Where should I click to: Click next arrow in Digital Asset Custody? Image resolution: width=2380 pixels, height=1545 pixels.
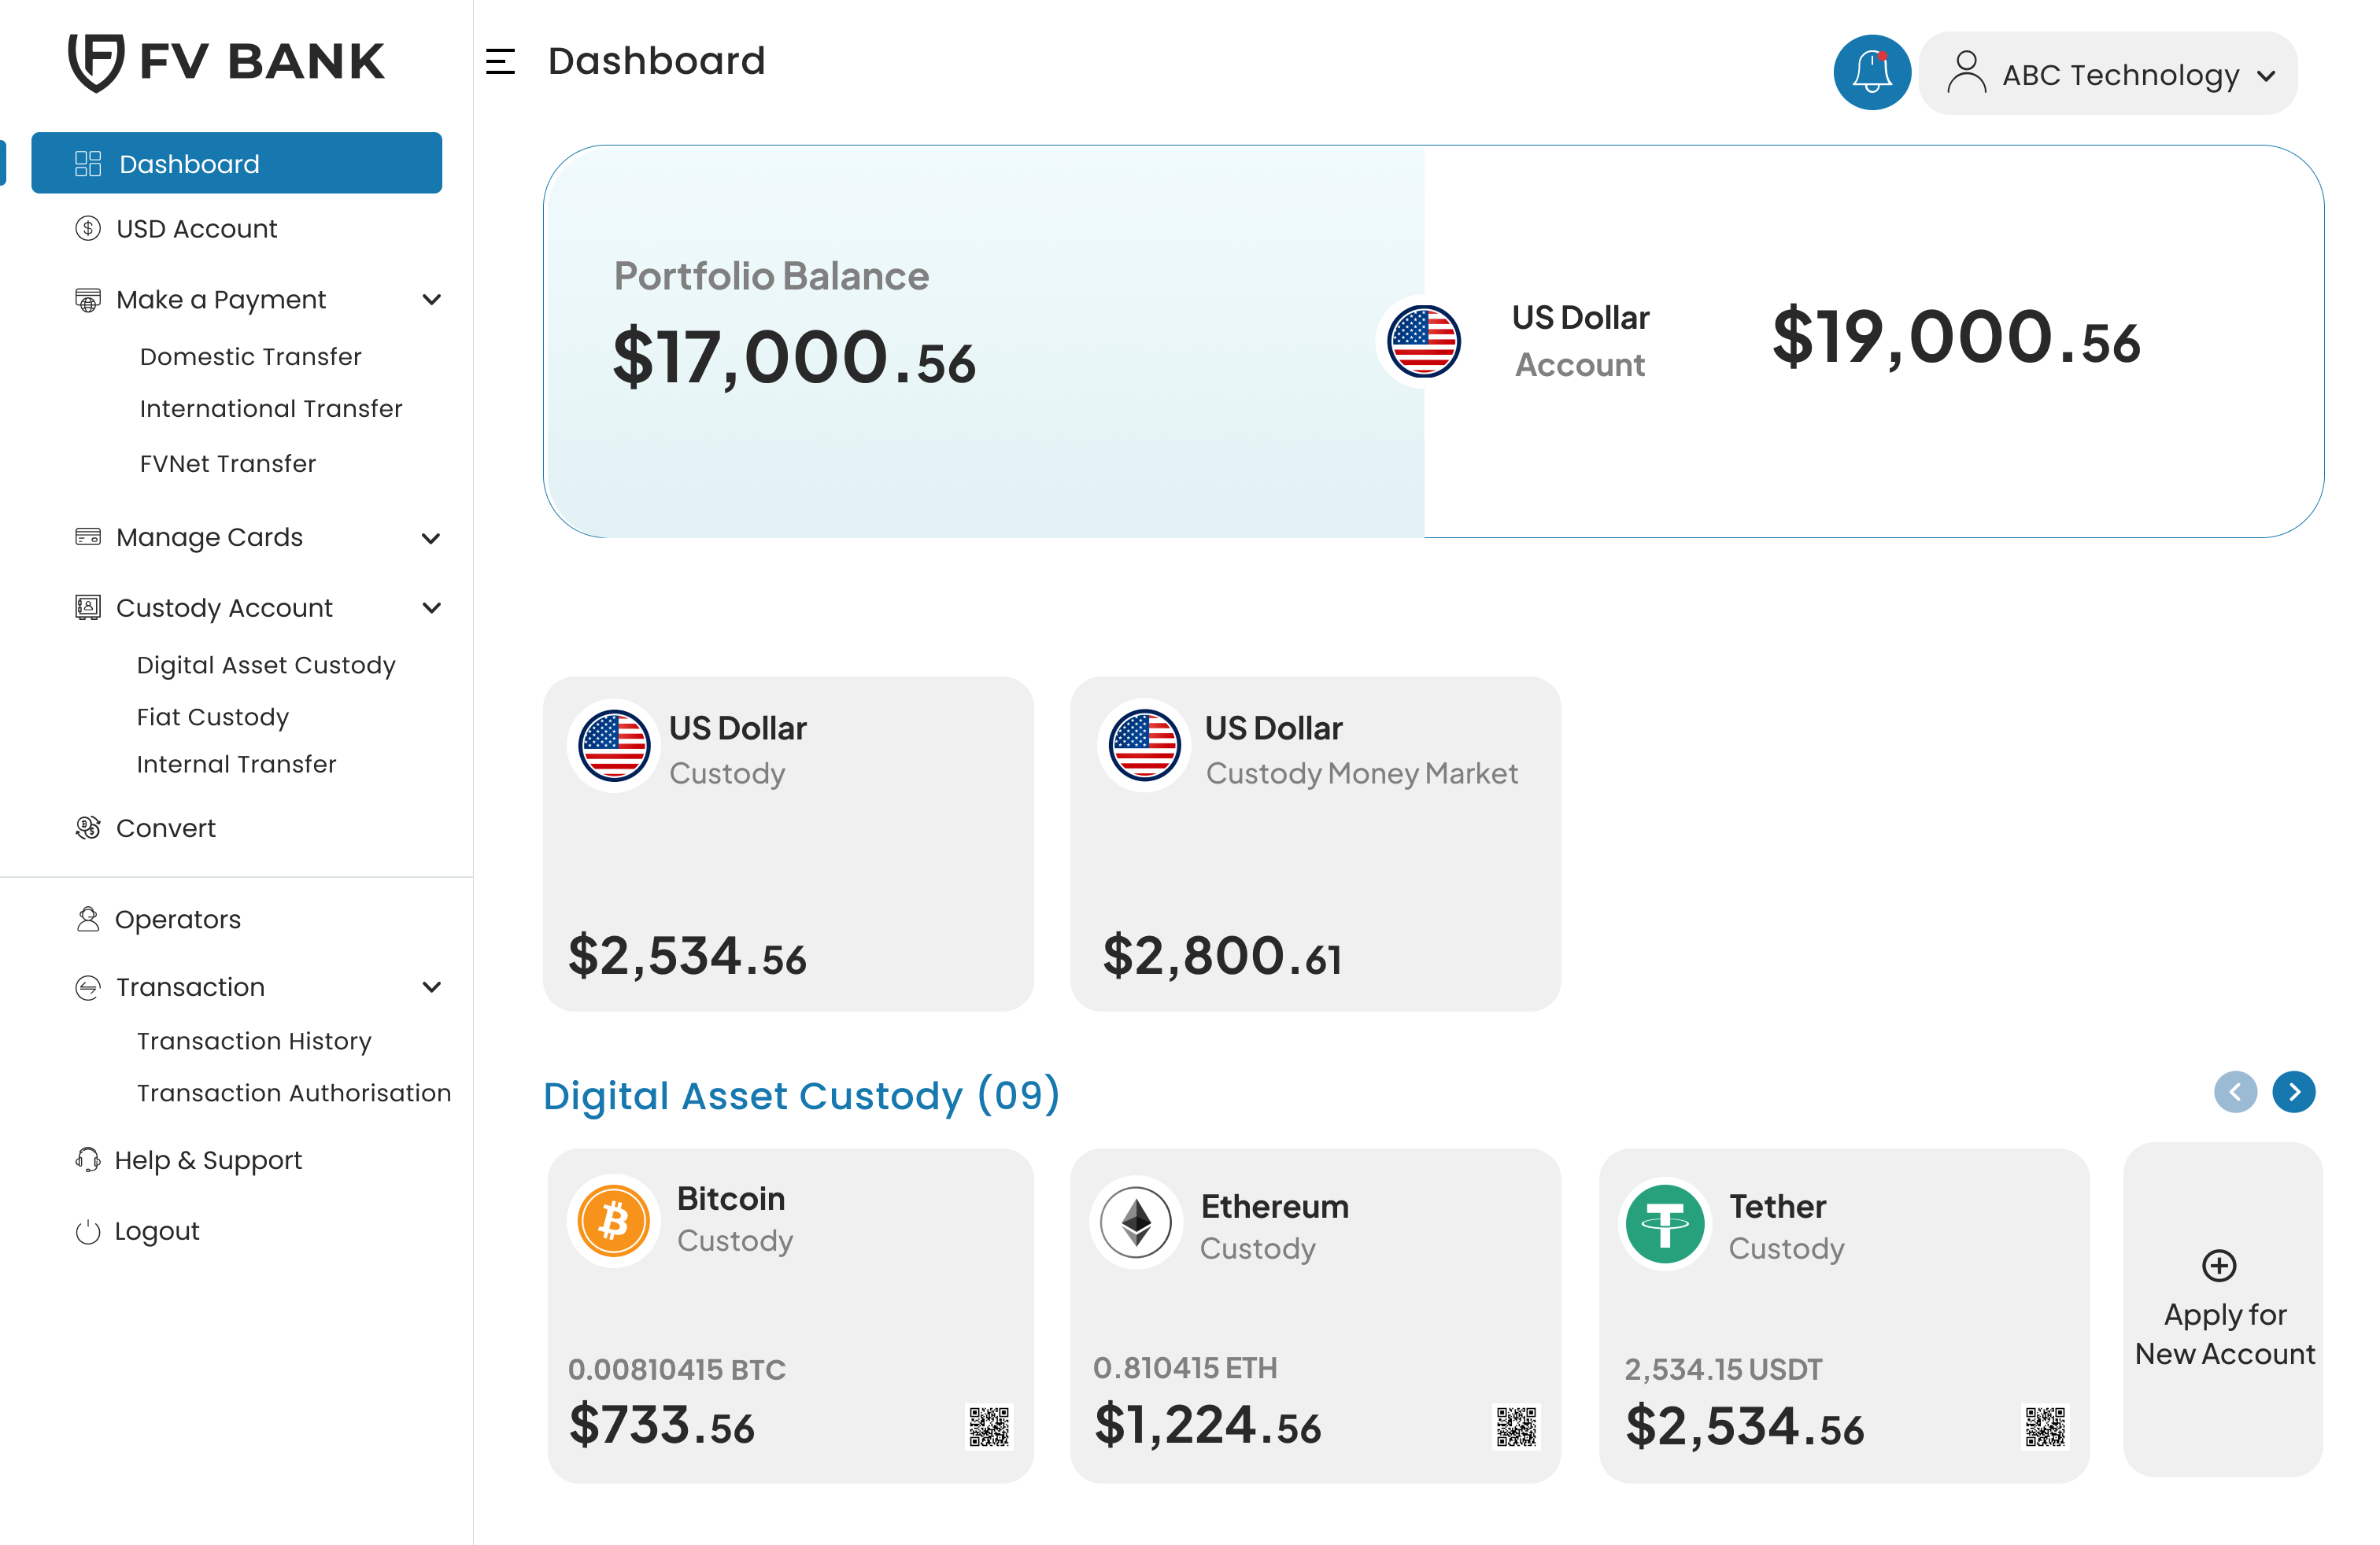(x=2293, y=1091)
